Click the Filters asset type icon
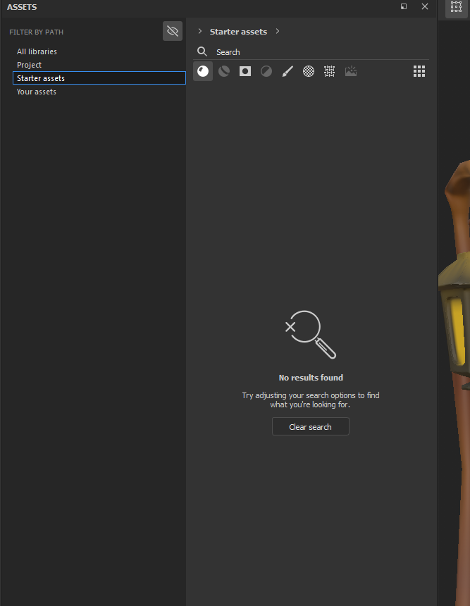This screenshot has width=470, height=606. pyautogui.click(x=266, y=71)
